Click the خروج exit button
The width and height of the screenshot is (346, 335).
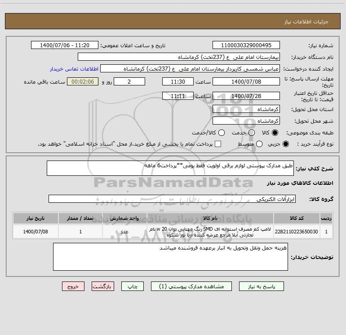[73, 286]
